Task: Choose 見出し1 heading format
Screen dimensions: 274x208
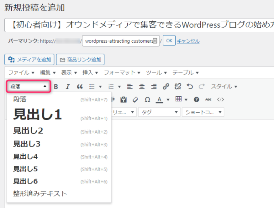Action: coord(59,115)
